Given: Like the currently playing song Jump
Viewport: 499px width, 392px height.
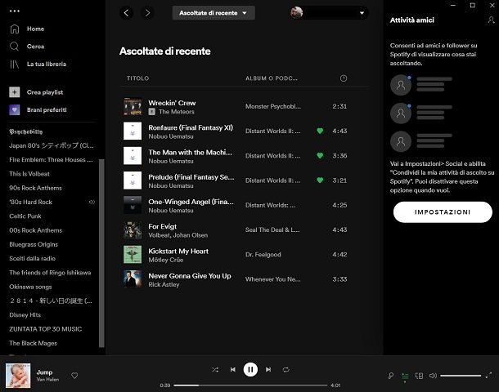Looking at the screenshot, I should pos(74,376).
